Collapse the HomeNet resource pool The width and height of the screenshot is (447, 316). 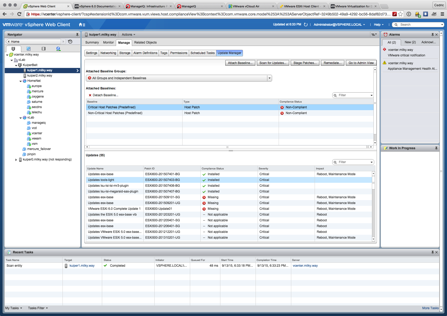click(20, 81)
